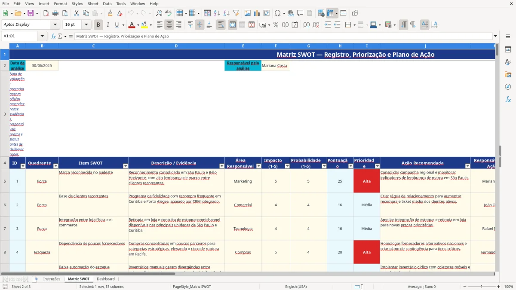Toggle the AutoFilter funnel icon
This screenshot has width=516, height=290.
[236, 13]
